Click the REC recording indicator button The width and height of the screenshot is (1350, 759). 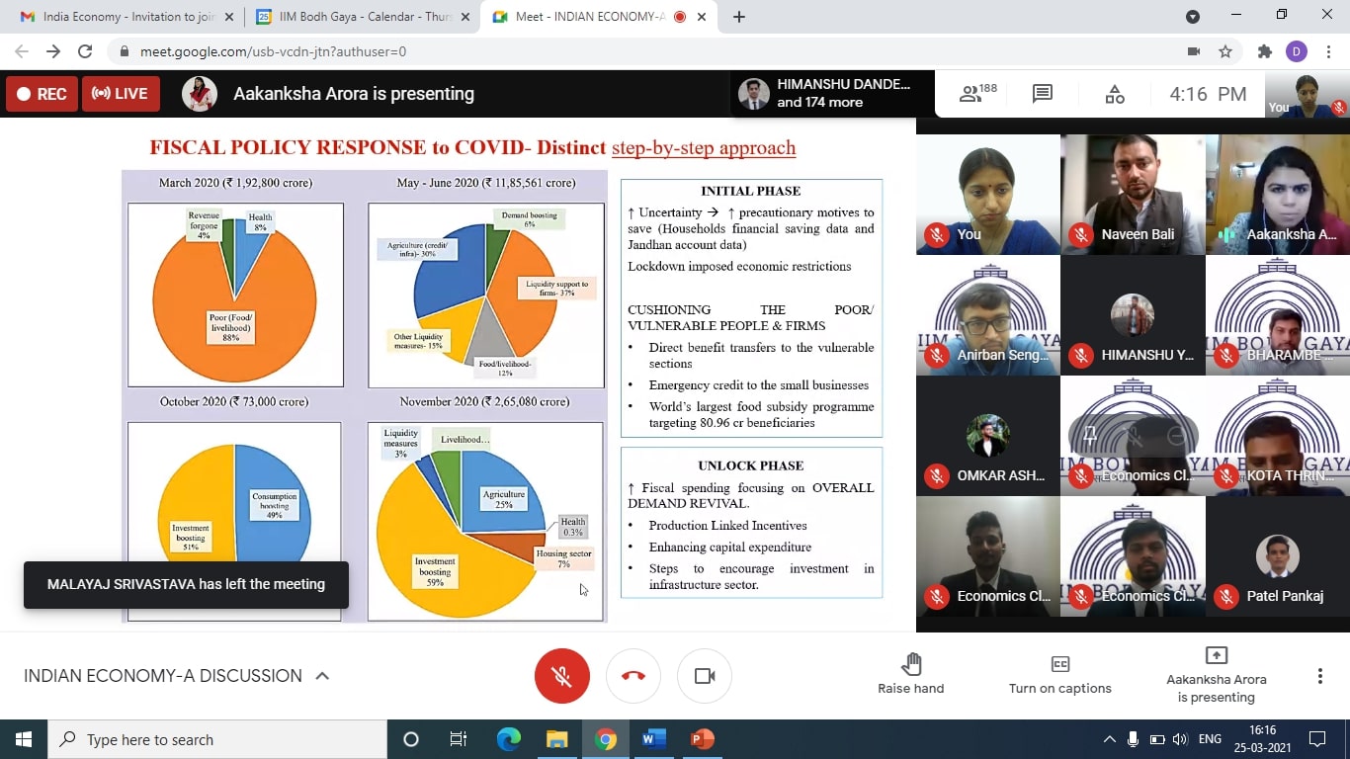point(42,94)
